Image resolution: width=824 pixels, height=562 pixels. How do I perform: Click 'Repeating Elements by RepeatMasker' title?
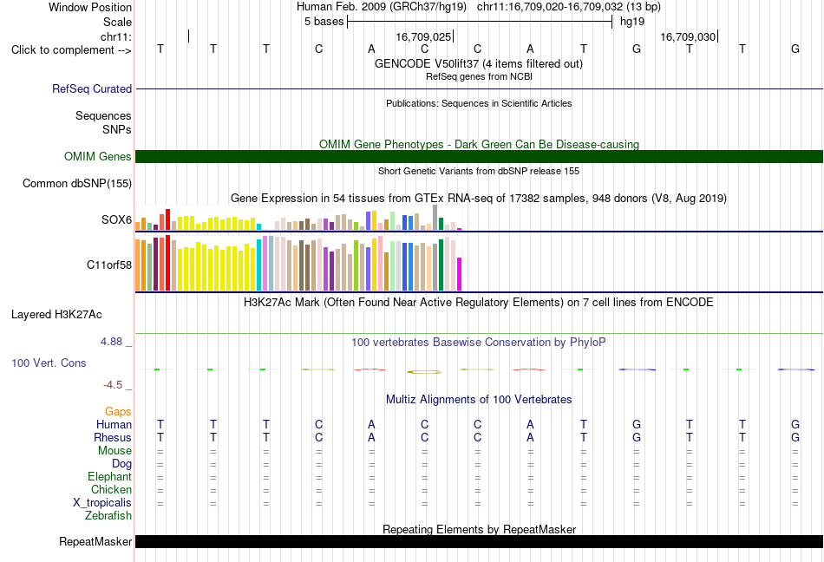479,529
